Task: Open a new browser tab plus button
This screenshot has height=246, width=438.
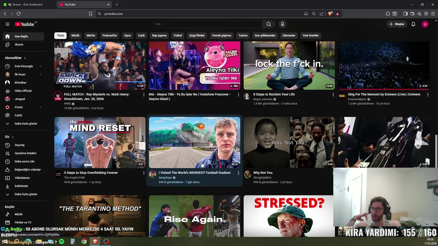Action: (117, 4)
